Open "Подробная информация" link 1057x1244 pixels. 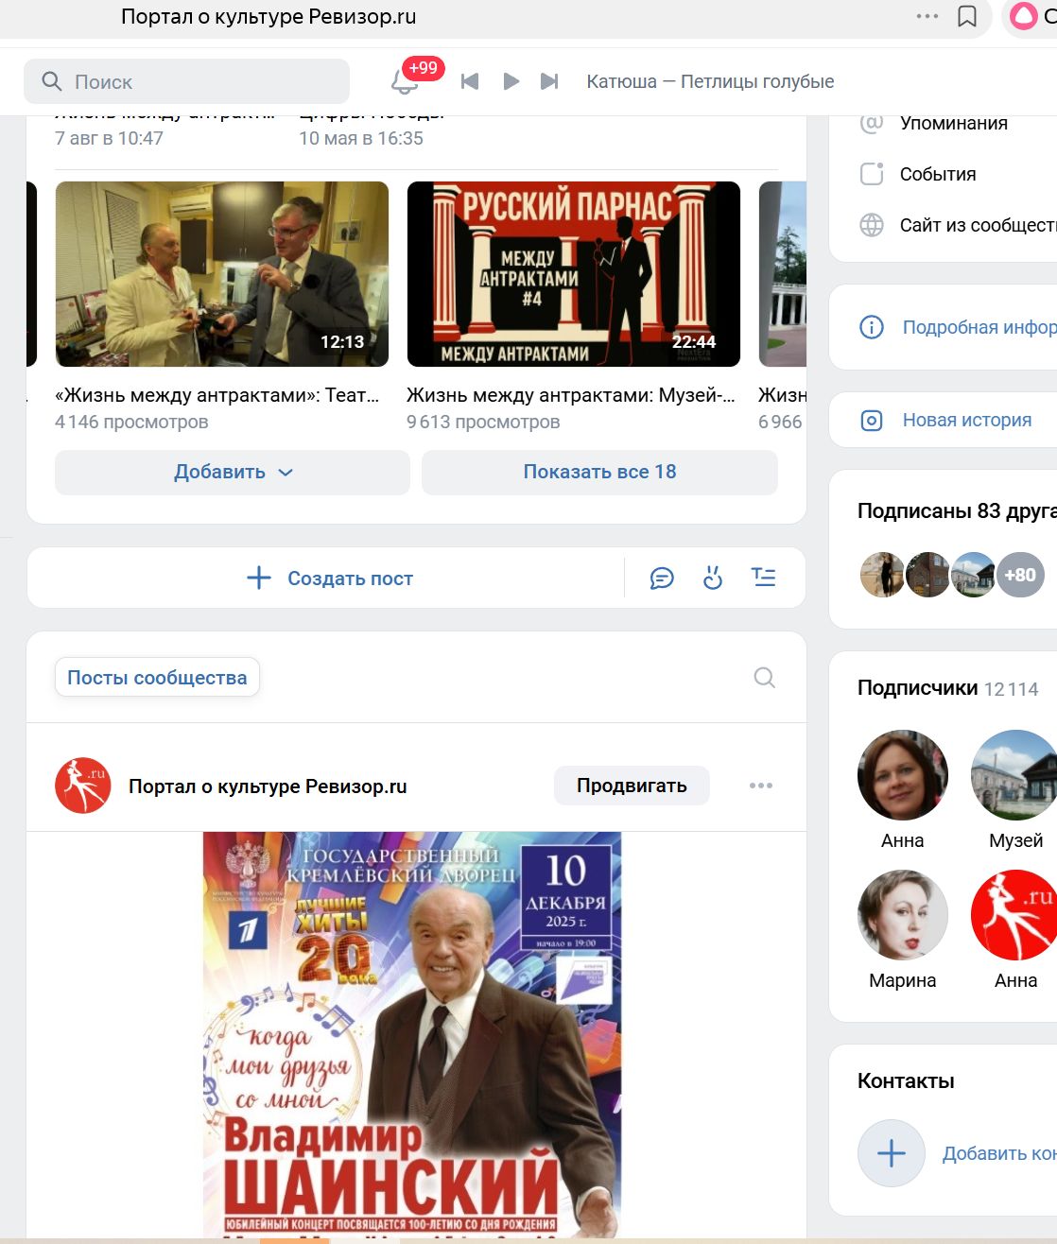pyautogui.click(x=979, y=327)
